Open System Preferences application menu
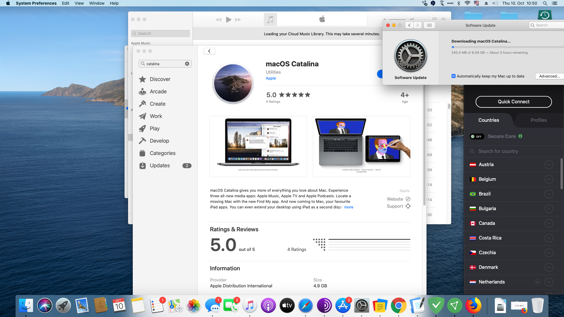Image resolution: width=564 pixels, height=317 pixels. pyautogui.click(x=36, y=3)
